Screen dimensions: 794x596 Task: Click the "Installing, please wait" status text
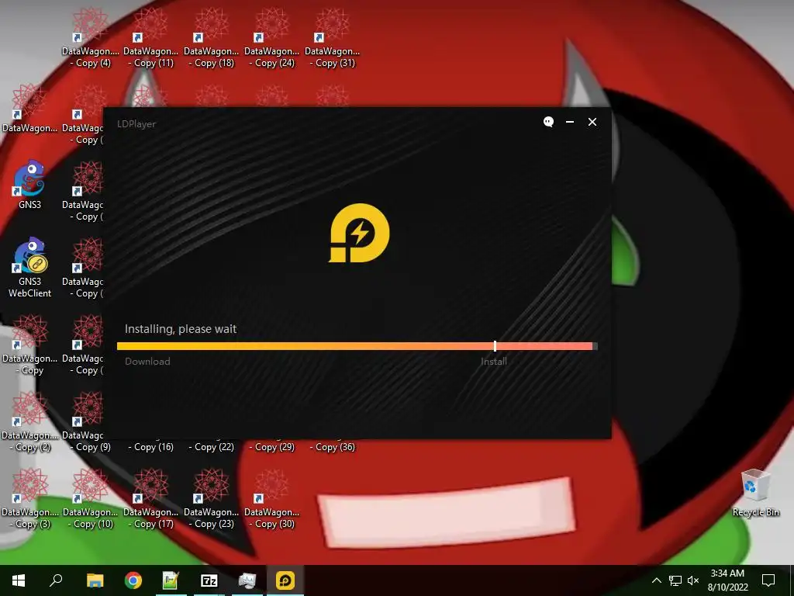(x=181, y=329)
